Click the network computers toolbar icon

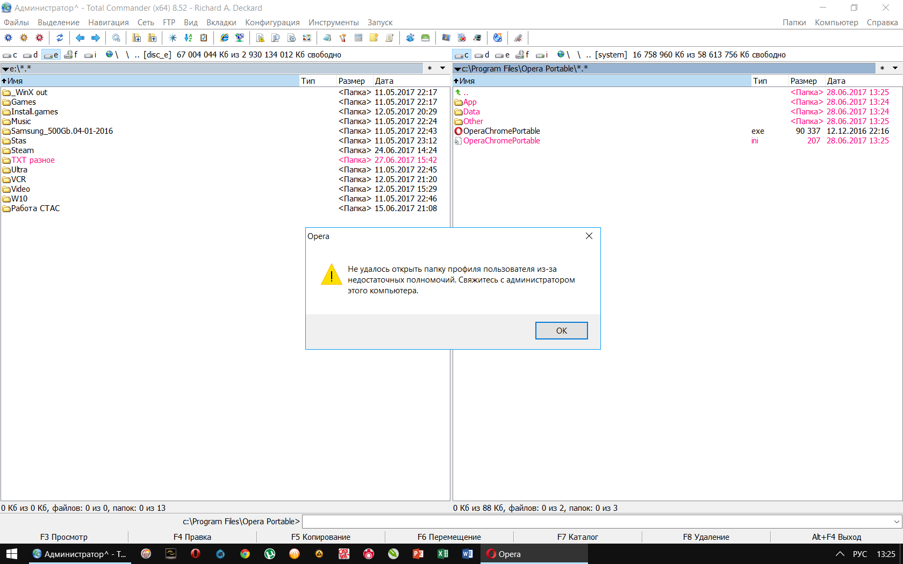point(240,38)
